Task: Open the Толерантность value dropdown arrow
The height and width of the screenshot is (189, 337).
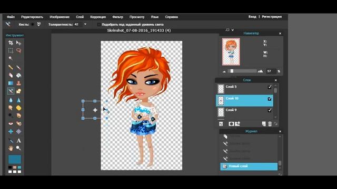Action: click(x=85, y=24)
